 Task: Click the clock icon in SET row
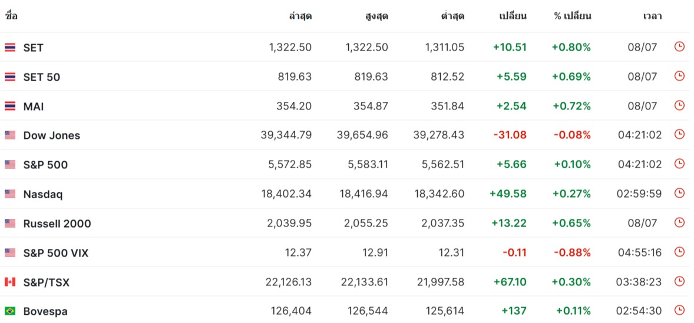click(679, 46)
